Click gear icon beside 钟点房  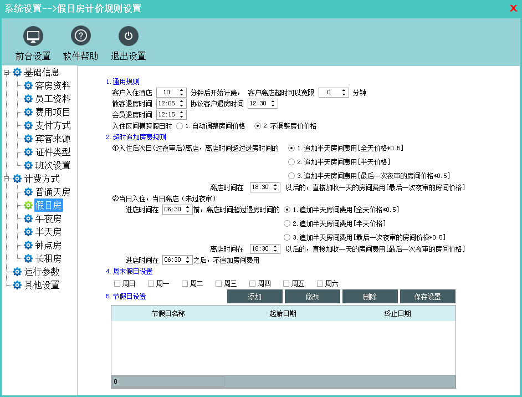[28, 246]
